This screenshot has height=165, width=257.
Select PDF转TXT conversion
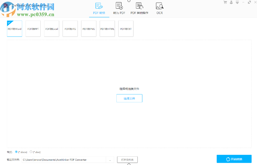(126, 29)
